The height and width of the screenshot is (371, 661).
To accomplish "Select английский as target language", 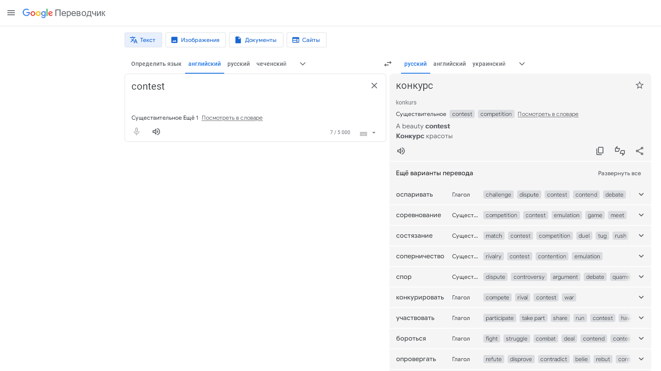I will pos(450,64).
